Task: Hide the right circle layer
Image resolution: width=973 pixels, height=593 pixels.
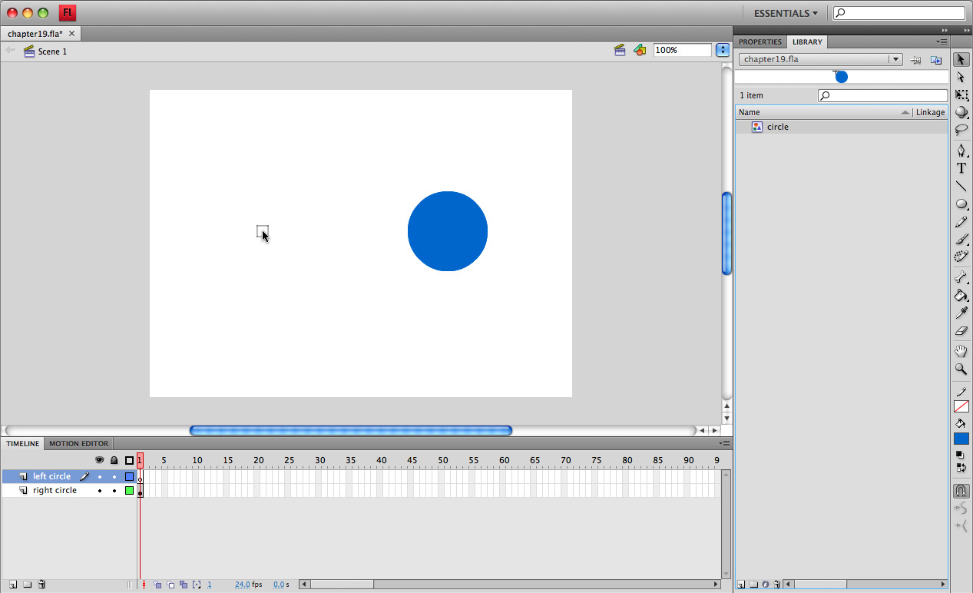Action: [99, 490]
